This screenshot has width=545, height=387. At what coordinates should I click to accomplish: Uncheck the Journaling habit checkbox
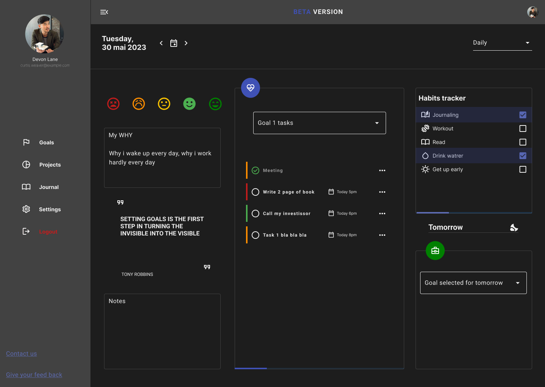click(523, 115)
